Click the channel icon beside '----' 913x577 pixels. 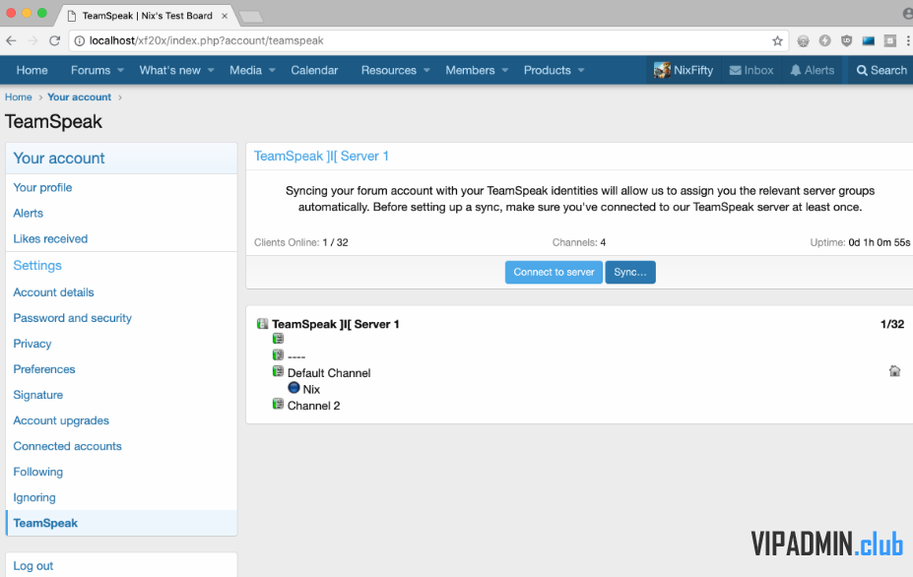[x=279, y=354]
